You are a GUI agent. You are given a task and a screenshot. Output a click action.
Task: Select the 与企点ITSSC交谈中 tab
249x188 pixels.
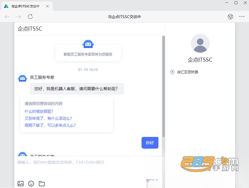point(27,6)
